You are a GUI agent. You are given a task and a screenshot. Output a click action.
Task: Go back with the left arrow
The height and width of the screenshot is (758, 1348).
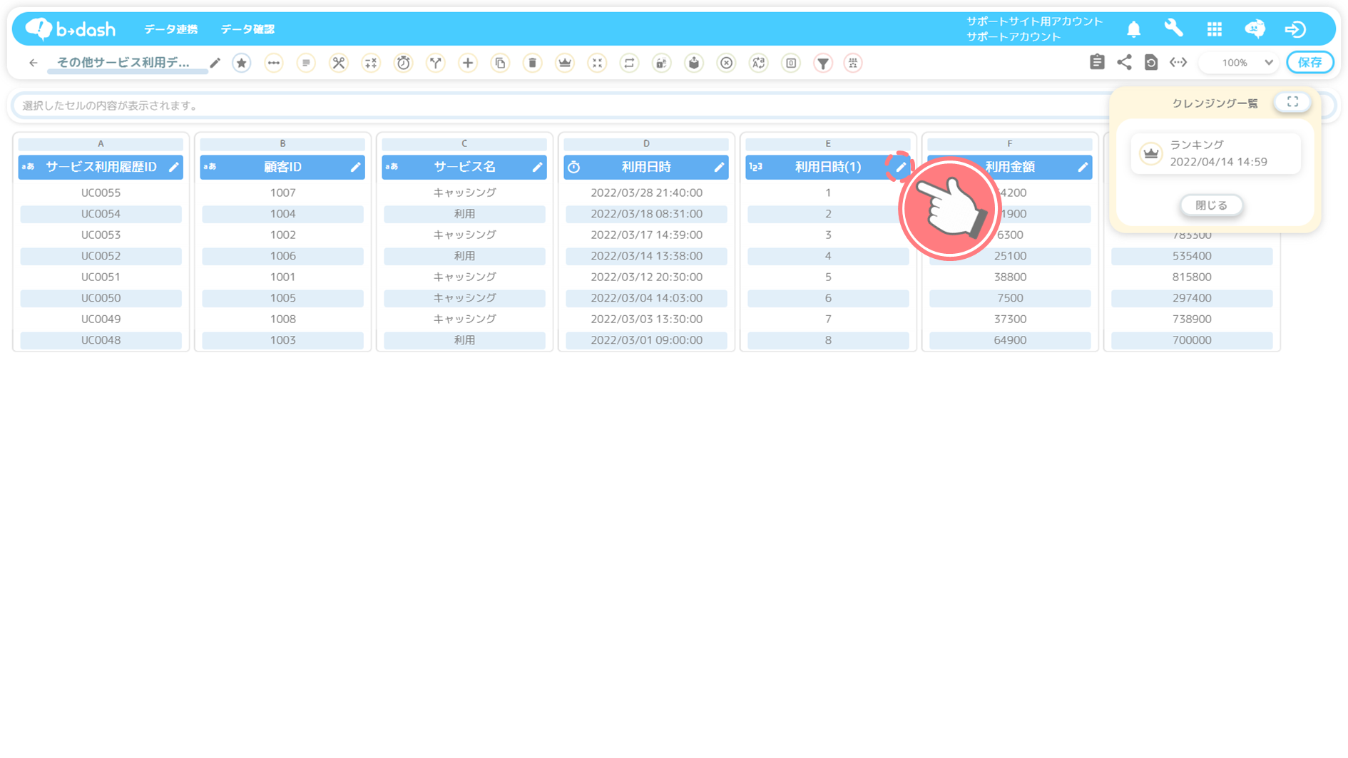coord(33,63)
